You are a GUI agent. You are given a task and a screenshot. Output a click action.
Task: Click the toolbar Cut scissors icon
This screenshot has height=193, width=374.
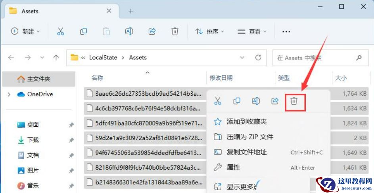[x=60, y=31]
